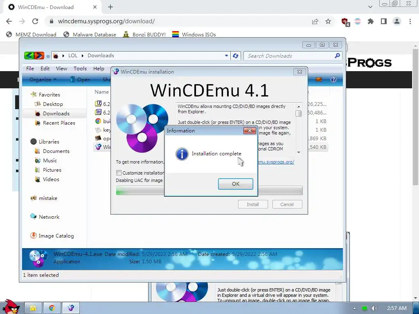The height and width of the screenshot is (314, 419).
Task: Close the Information dialog with the red X
Action: tap(250, 130)
